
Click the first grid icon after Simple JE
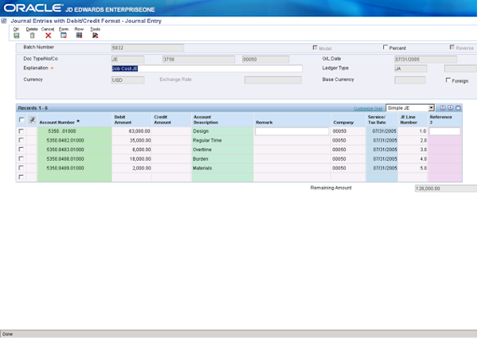[x=442, y=107]
